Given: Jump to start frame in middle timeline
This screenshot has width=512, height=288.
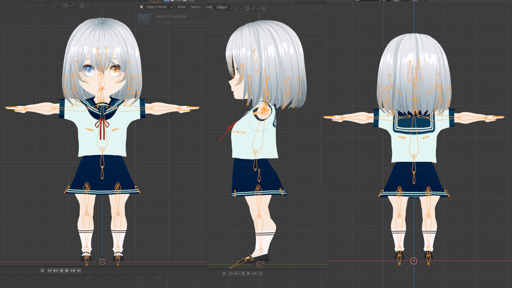Looking at the screenshot, I should coord(231,273).
